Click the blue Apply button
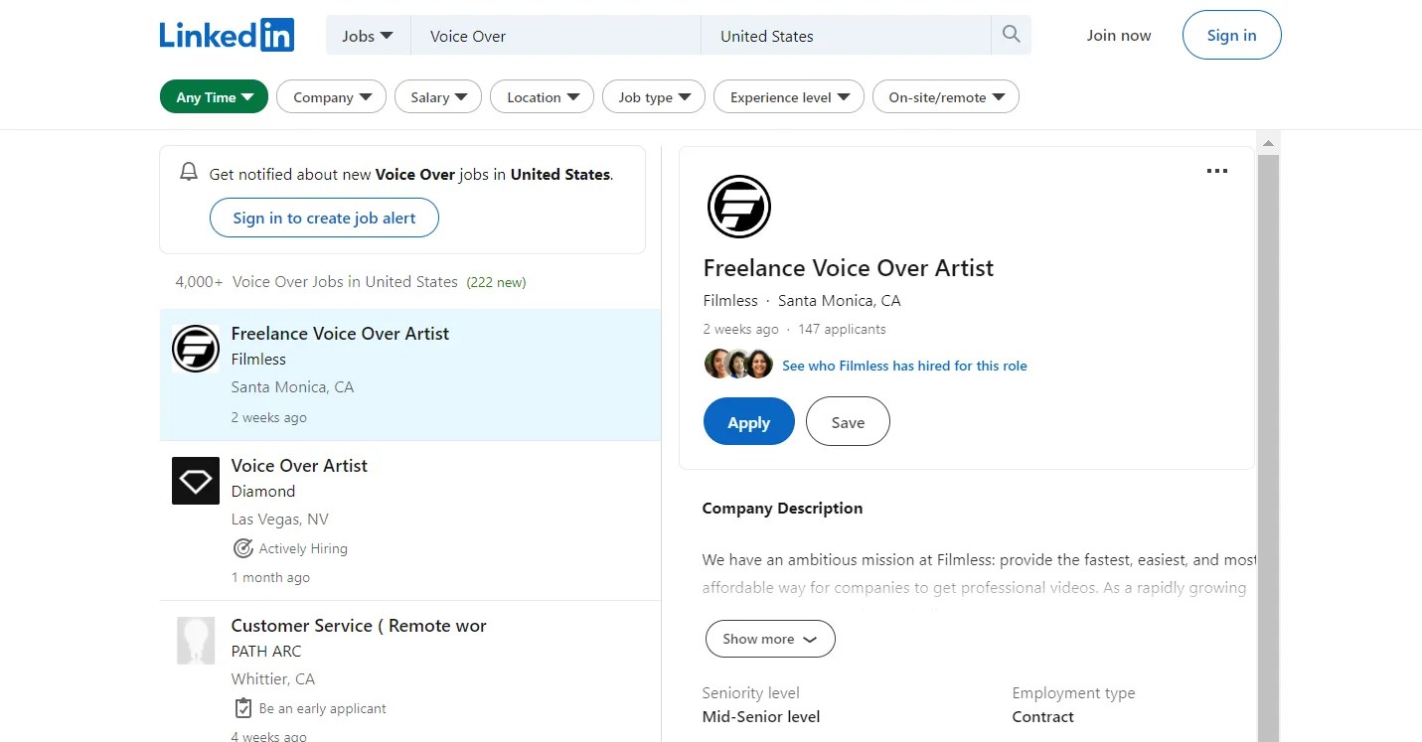The height and width of the screenshot is (742, 1422). coord(749,421)
